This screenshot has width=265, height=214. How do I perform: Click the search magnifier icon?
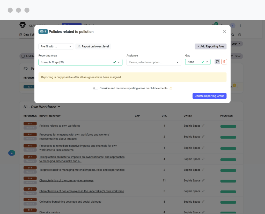point(233,35)
